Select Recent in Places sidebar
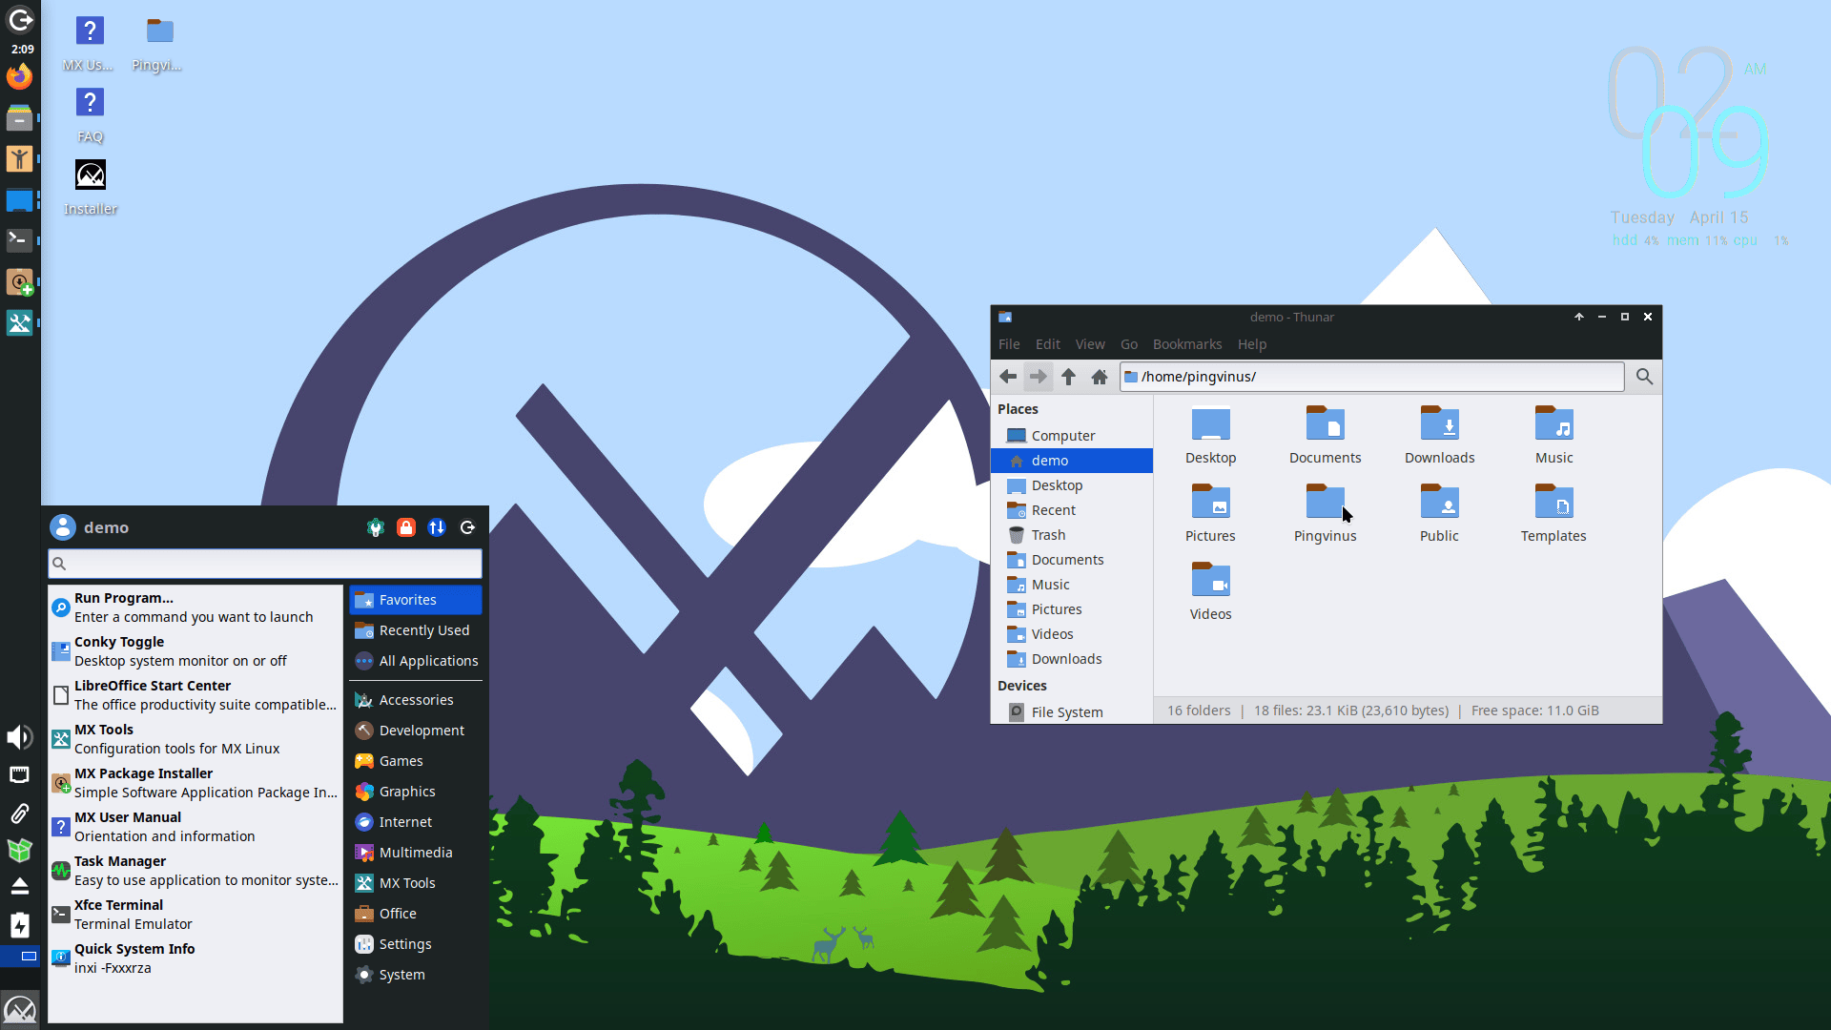1831x1030 pixels. coord(1072,510)
